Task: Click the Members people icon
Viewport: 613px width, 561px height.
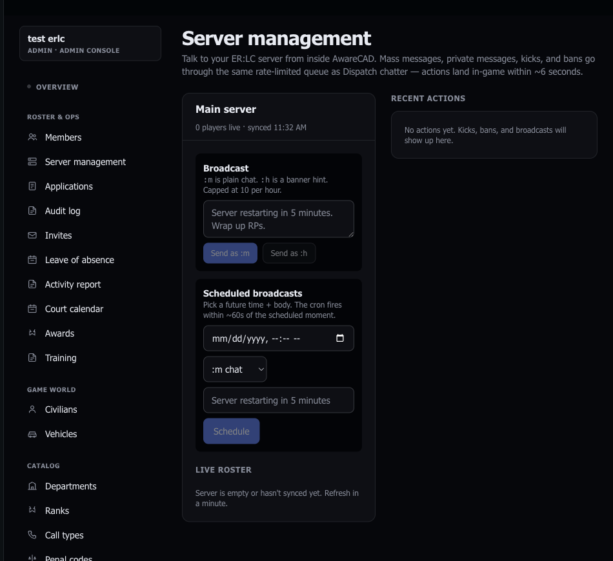Action: point(32,137)
